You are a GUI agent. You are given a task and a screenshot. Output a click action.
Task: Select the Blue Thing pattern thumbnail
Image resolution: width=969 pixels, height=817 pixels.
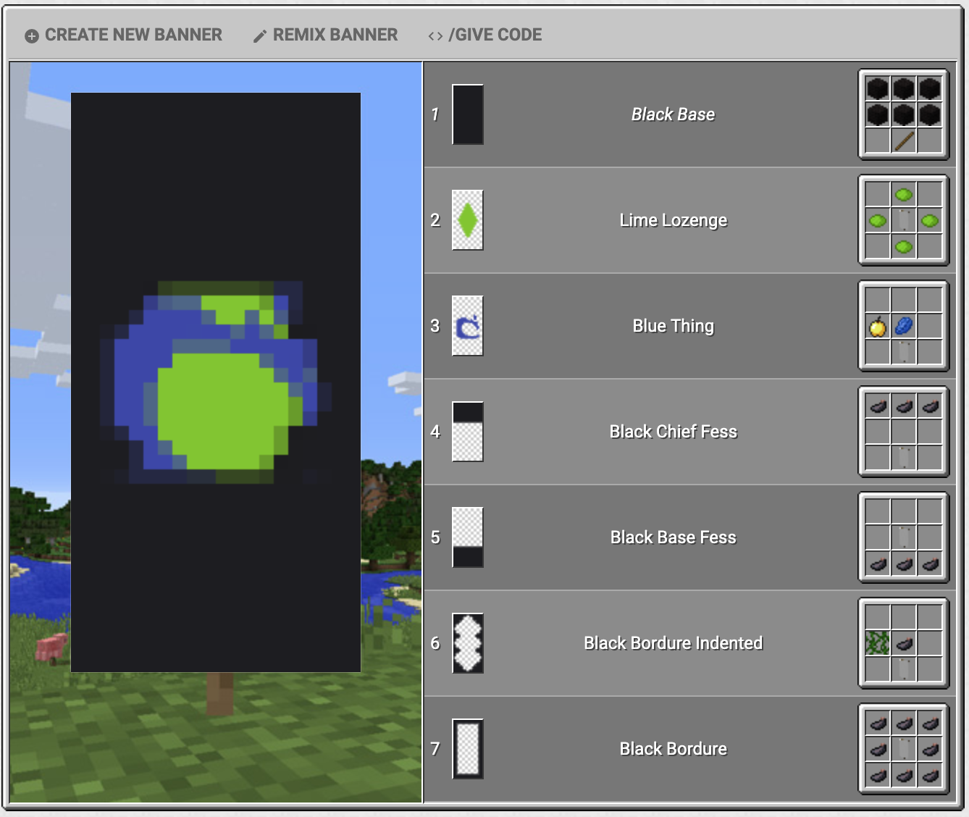468,326
